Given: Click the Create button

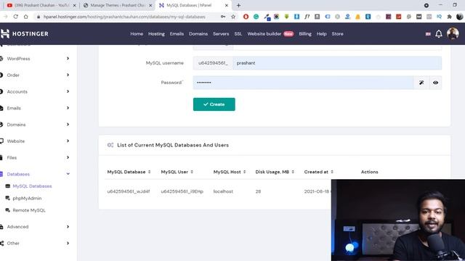Looking at the screenshot, I should tap(214, 104).
